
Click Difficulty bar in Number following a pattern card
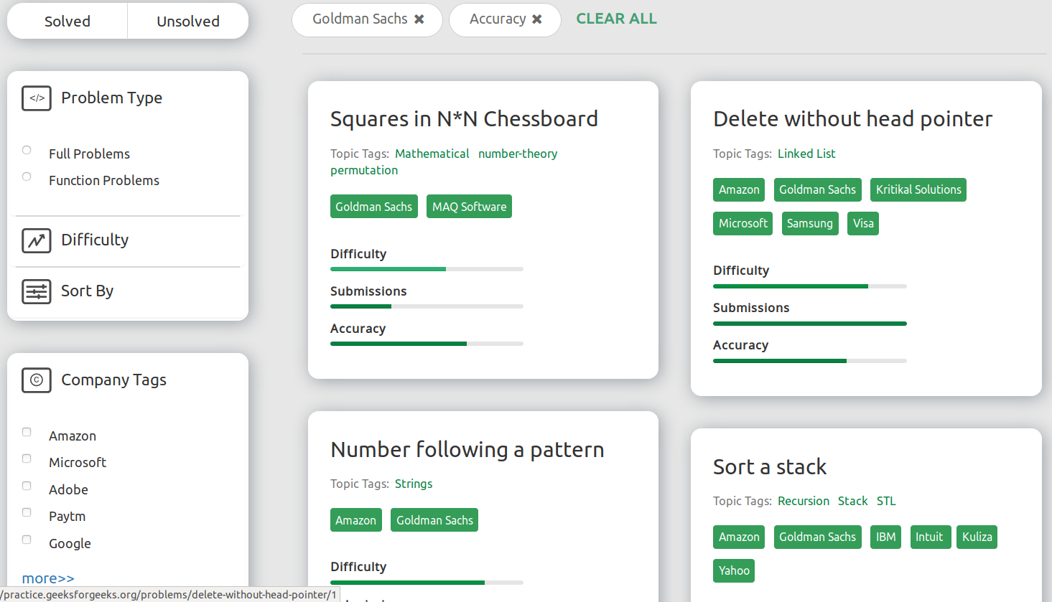[427, 583]
